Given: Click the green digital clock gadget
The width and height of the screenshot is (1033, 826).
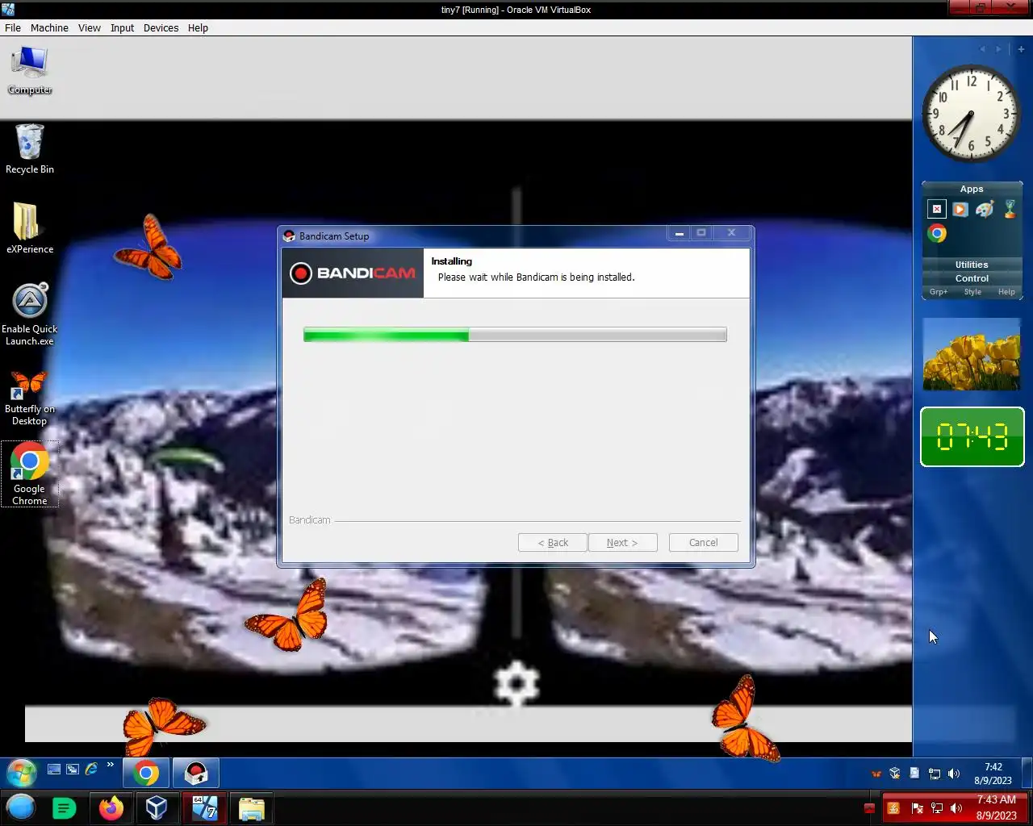Looking at the screenshot, I should point(972,437).
